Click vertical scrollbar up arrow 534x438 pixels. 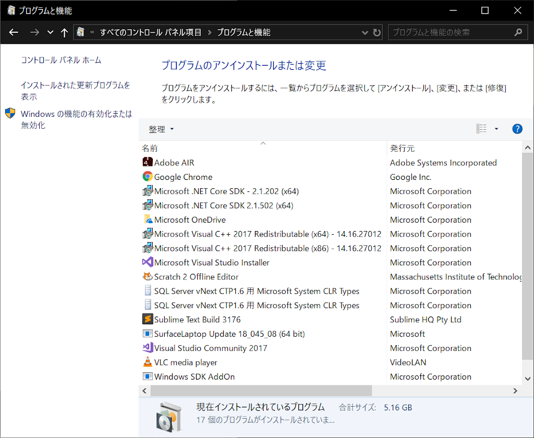coord(528,148)
